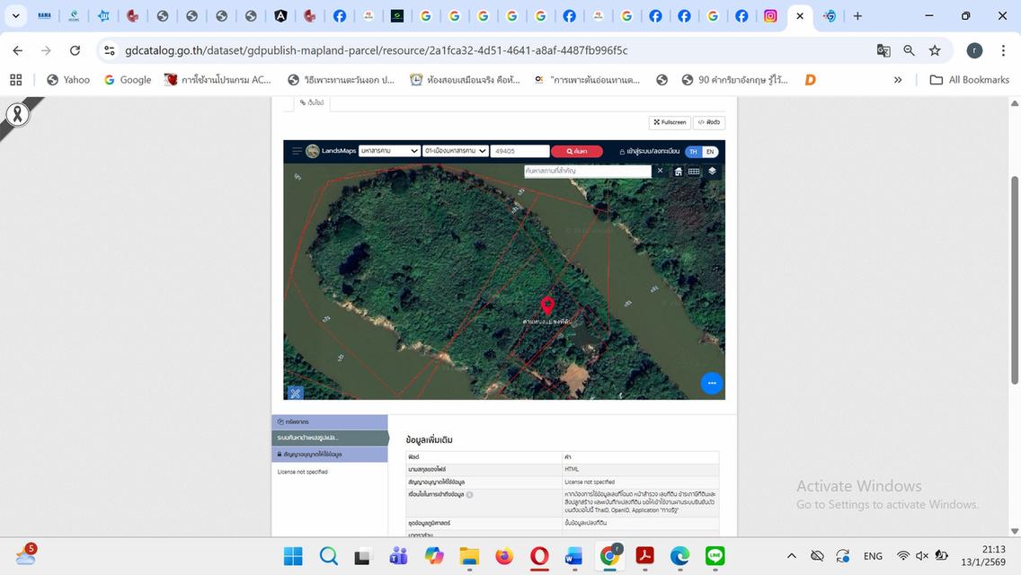The width and height of the screenshot is (1021, 575).
Task: Click the info icon beside the access conditions row
Action: tap(469, 494)
